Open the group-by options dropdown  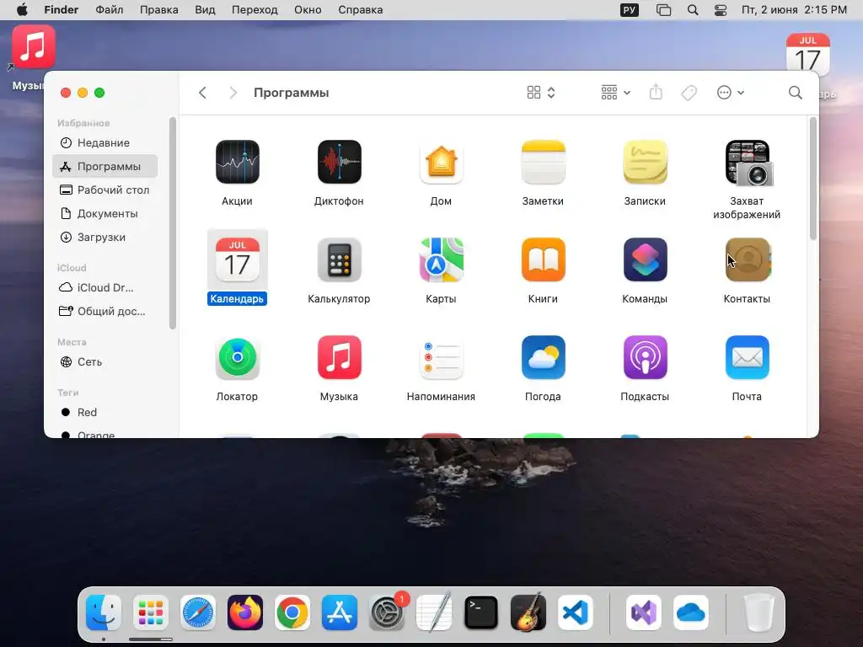(x=615, y=93)
